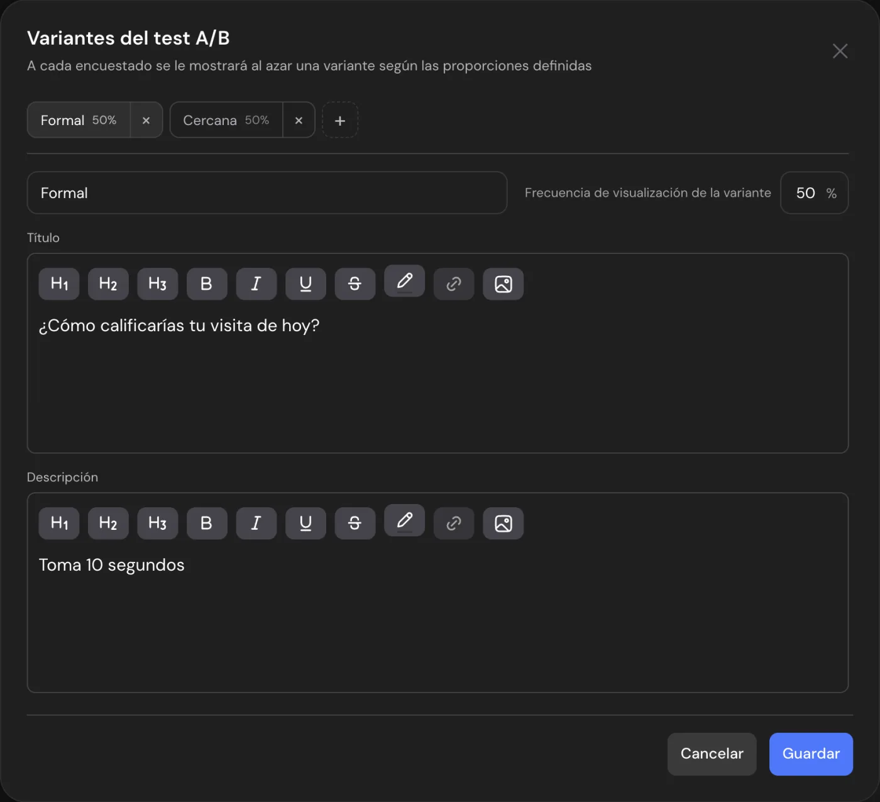The width and height of the screenshot is (880, 802).
Task: Edit the variant name field containing Formal
Action: pos(267,193)
